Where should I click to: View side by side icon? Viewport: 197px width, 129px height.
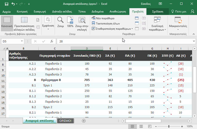point(144,18)
